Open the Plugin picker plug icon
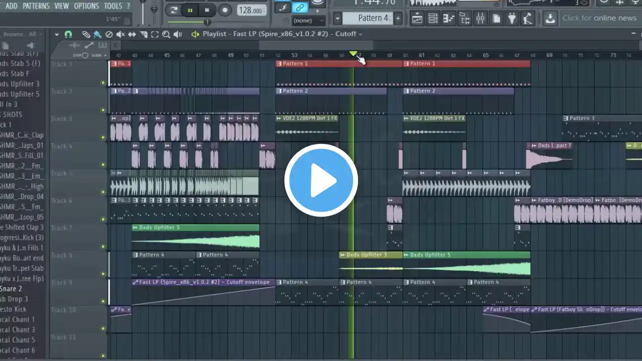The image size is (642, 361). point(512,19)
